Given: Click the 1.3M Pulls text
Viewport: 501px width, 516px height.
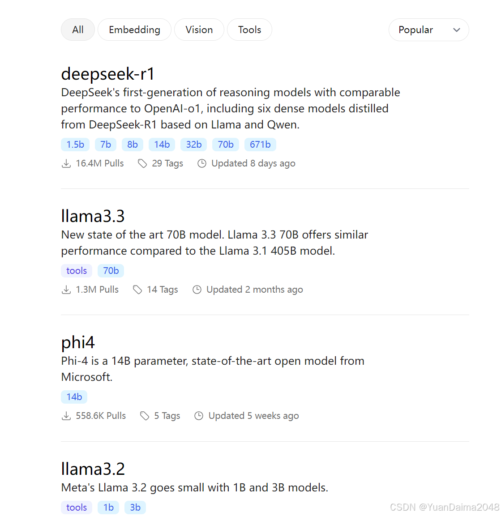Looking at the screenshot, I should tap(97, 290).
